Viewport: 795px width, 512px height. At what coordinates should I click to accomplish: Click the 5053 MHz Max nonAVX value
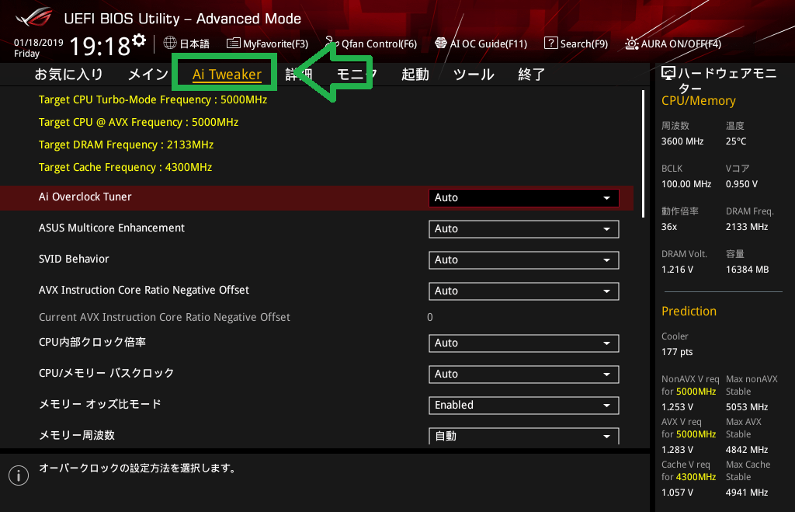(747, 406)
